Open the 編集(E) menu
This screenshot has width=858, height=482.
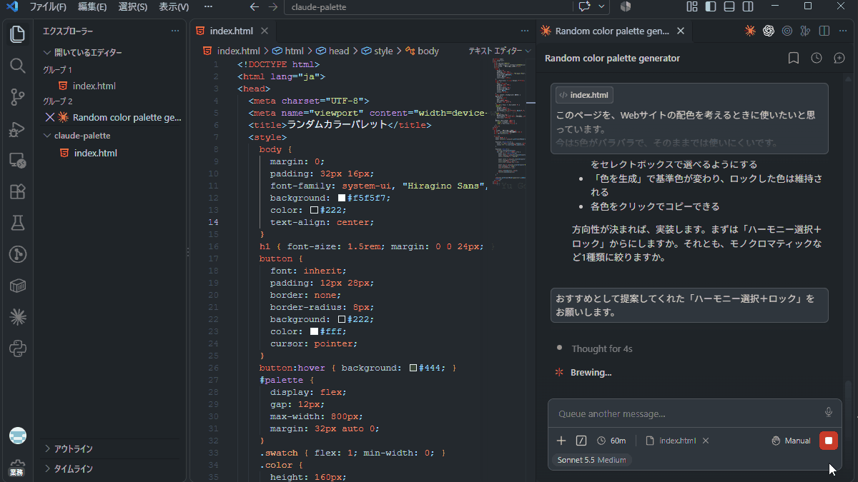92,7
